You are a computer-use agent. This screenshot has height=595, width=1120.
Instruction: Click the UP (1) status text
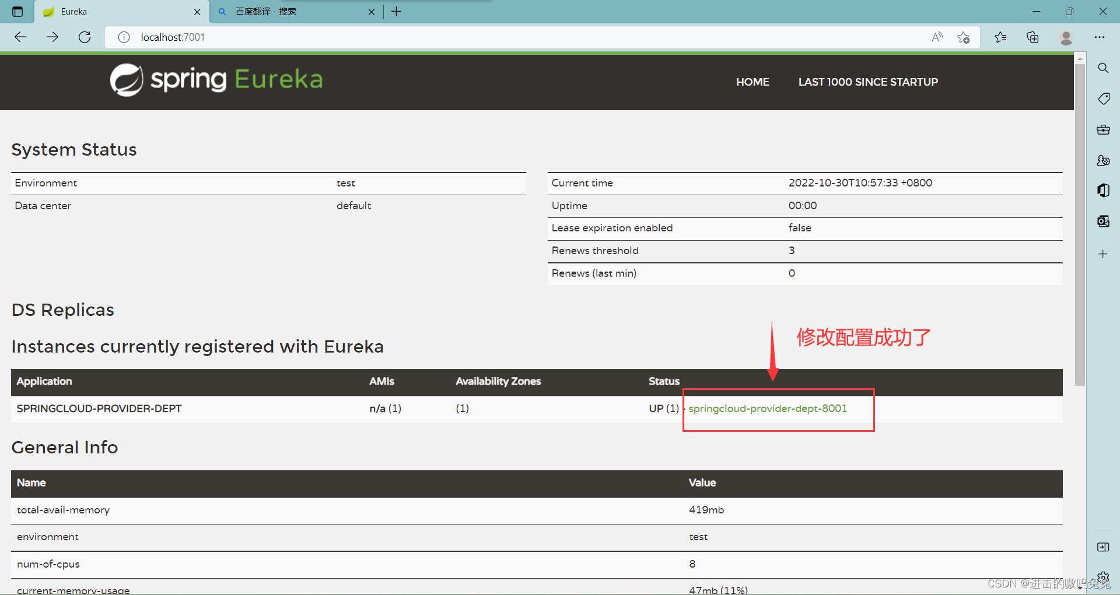(664, 409)
